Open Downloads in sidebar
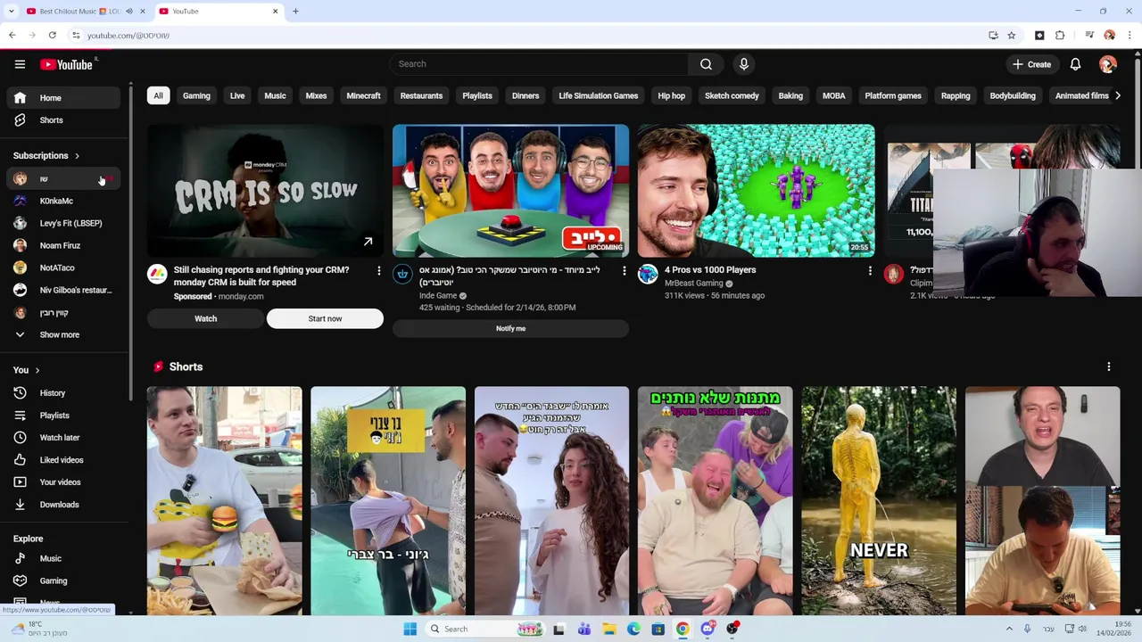The width and height of the screenshot is (1142, 642). [x=63, y=505]
